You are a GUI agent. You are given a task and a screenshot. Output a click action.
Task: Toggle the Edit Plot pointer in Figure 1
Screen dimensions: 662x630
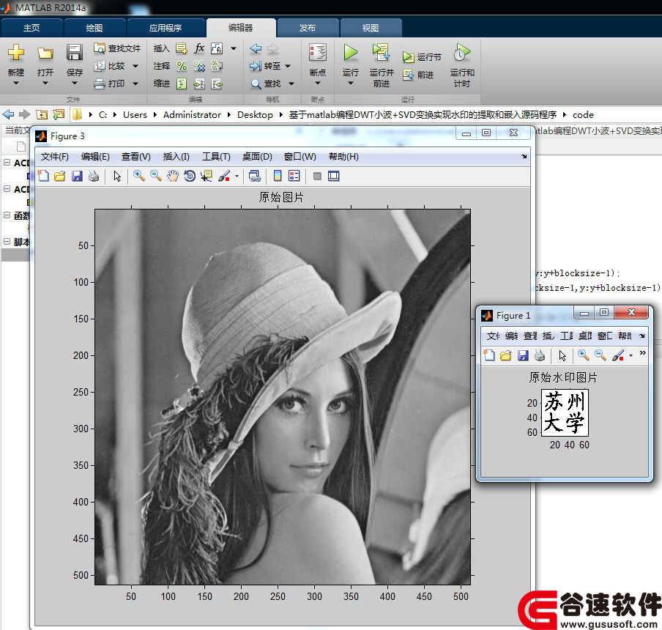click(562, 355)
